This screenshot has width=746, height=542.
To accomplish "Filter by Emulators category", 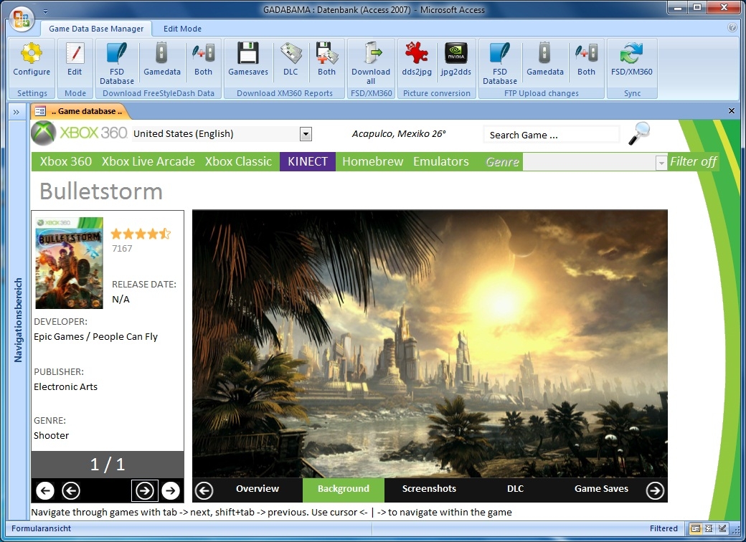I will pyautogui.click(x=440, y=161).
